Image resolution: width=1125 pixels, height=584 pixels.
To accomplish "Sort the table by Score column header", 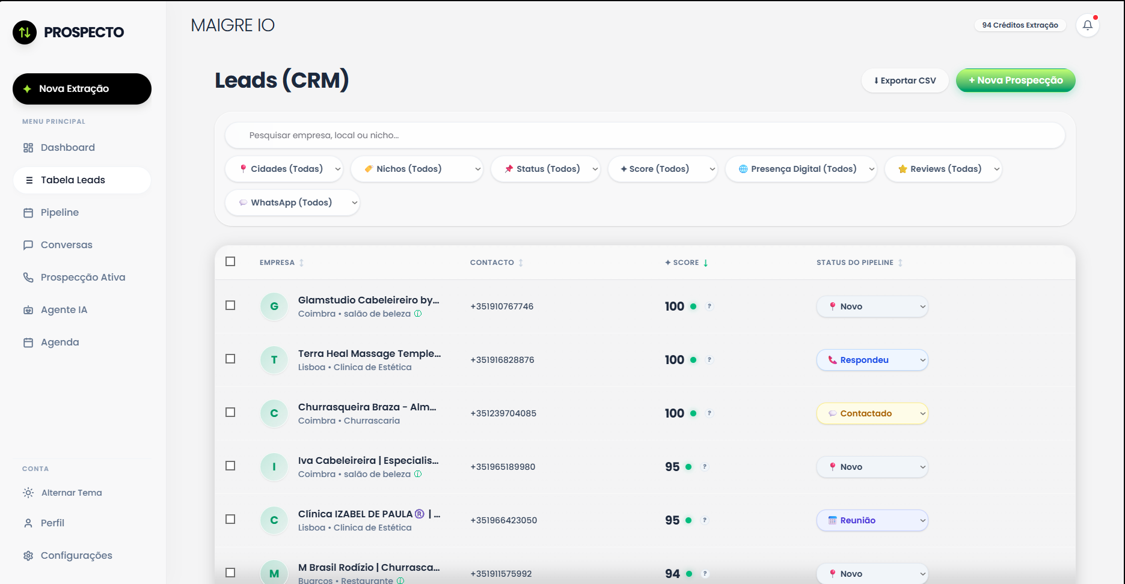I will 687,263.
